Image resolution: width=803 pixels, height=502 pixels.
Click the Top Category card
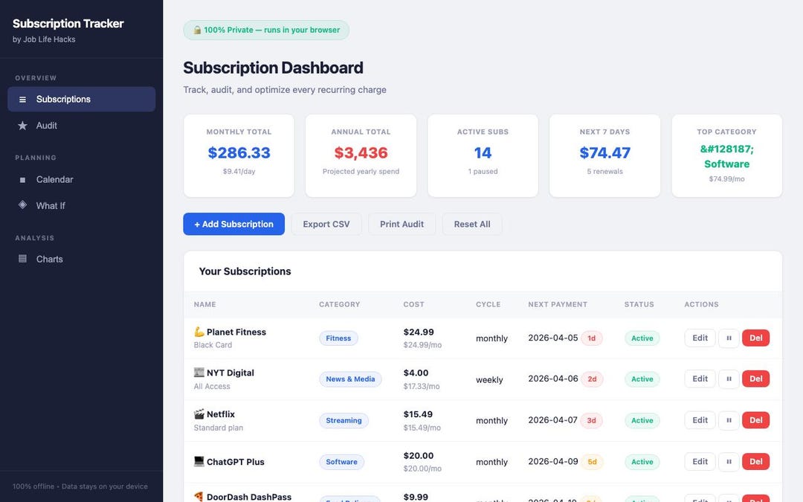pos(726,155)
